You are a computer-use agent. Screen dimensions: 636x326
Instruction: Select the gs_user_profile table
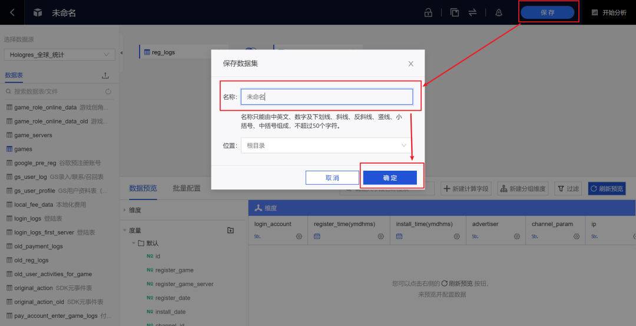tap(58, 191)
